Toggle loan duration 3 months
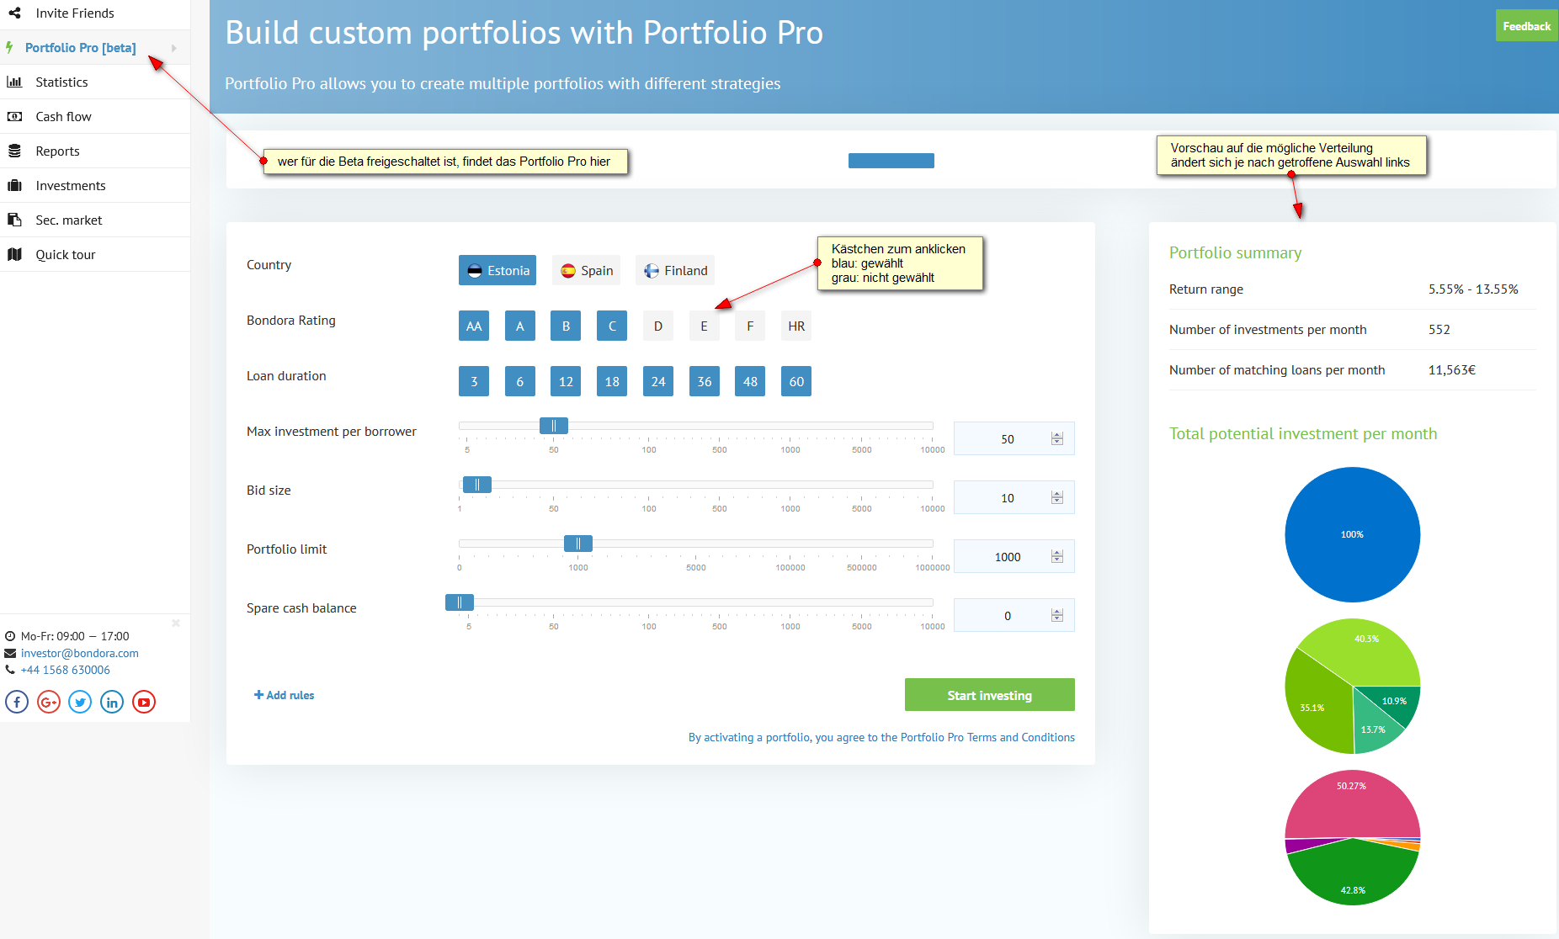Viewport: 1559px width, 939px height. (474, 381)
